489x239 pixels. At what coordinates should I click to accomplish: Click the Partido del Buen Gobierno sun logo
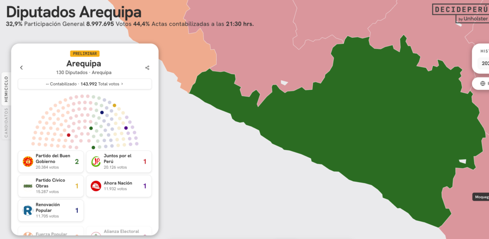(x=28, y=162)
